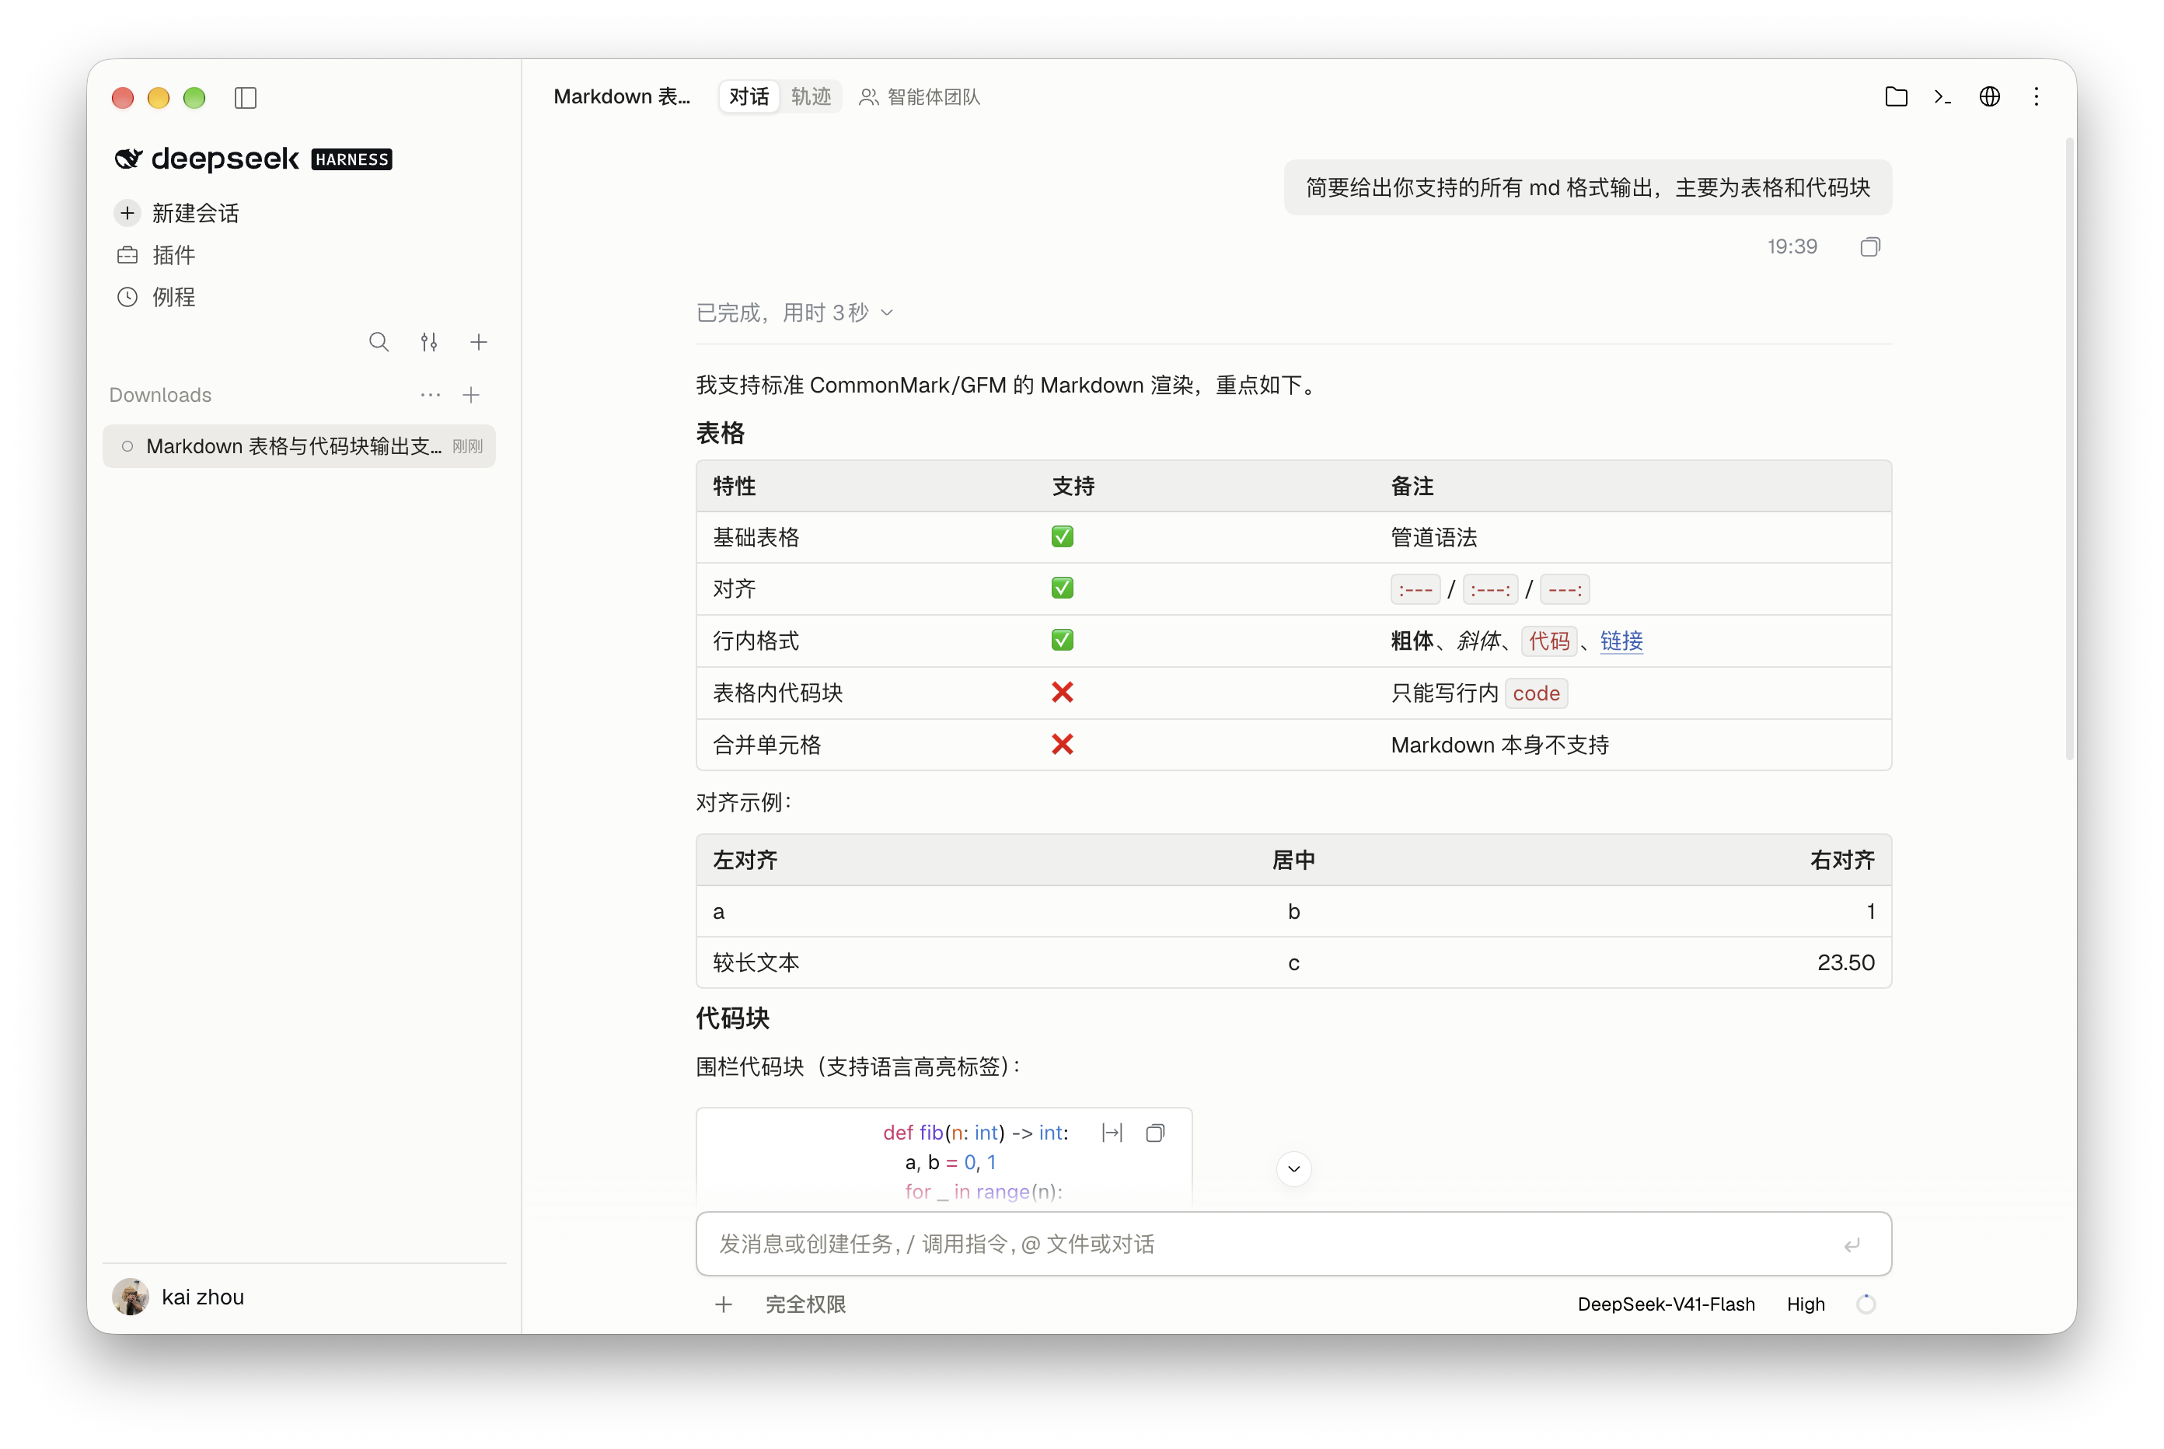Image resolution: width=2164 pixels, height=1449 pixels.
Task: Click the 右对齐 column header
Action: (x=1841, y=860)
